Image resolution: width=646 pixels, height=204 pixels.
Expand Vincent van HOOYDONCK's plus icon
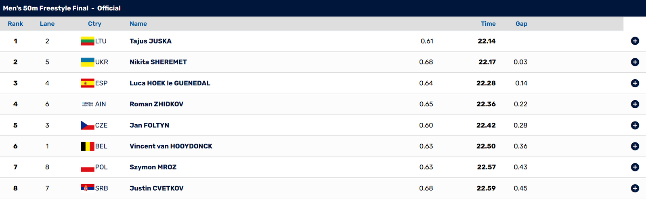click(x=635, y=146)
